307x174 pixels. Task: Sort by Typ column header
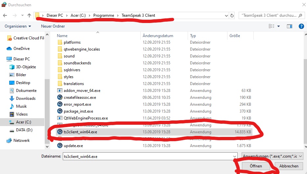click(x=193, y=36)
